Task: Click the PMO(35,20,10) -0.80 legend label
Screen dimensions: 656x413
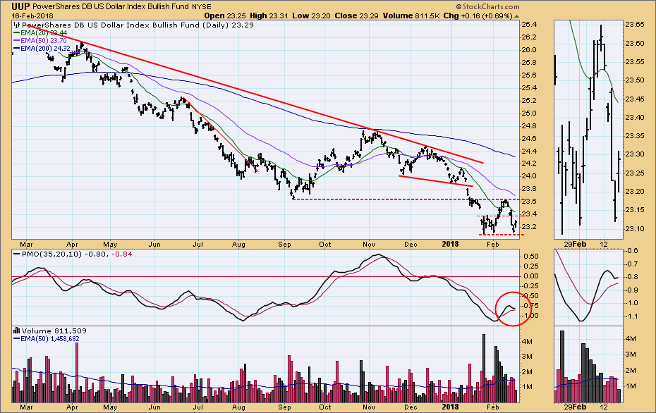Action: click(x=65, y=254)
